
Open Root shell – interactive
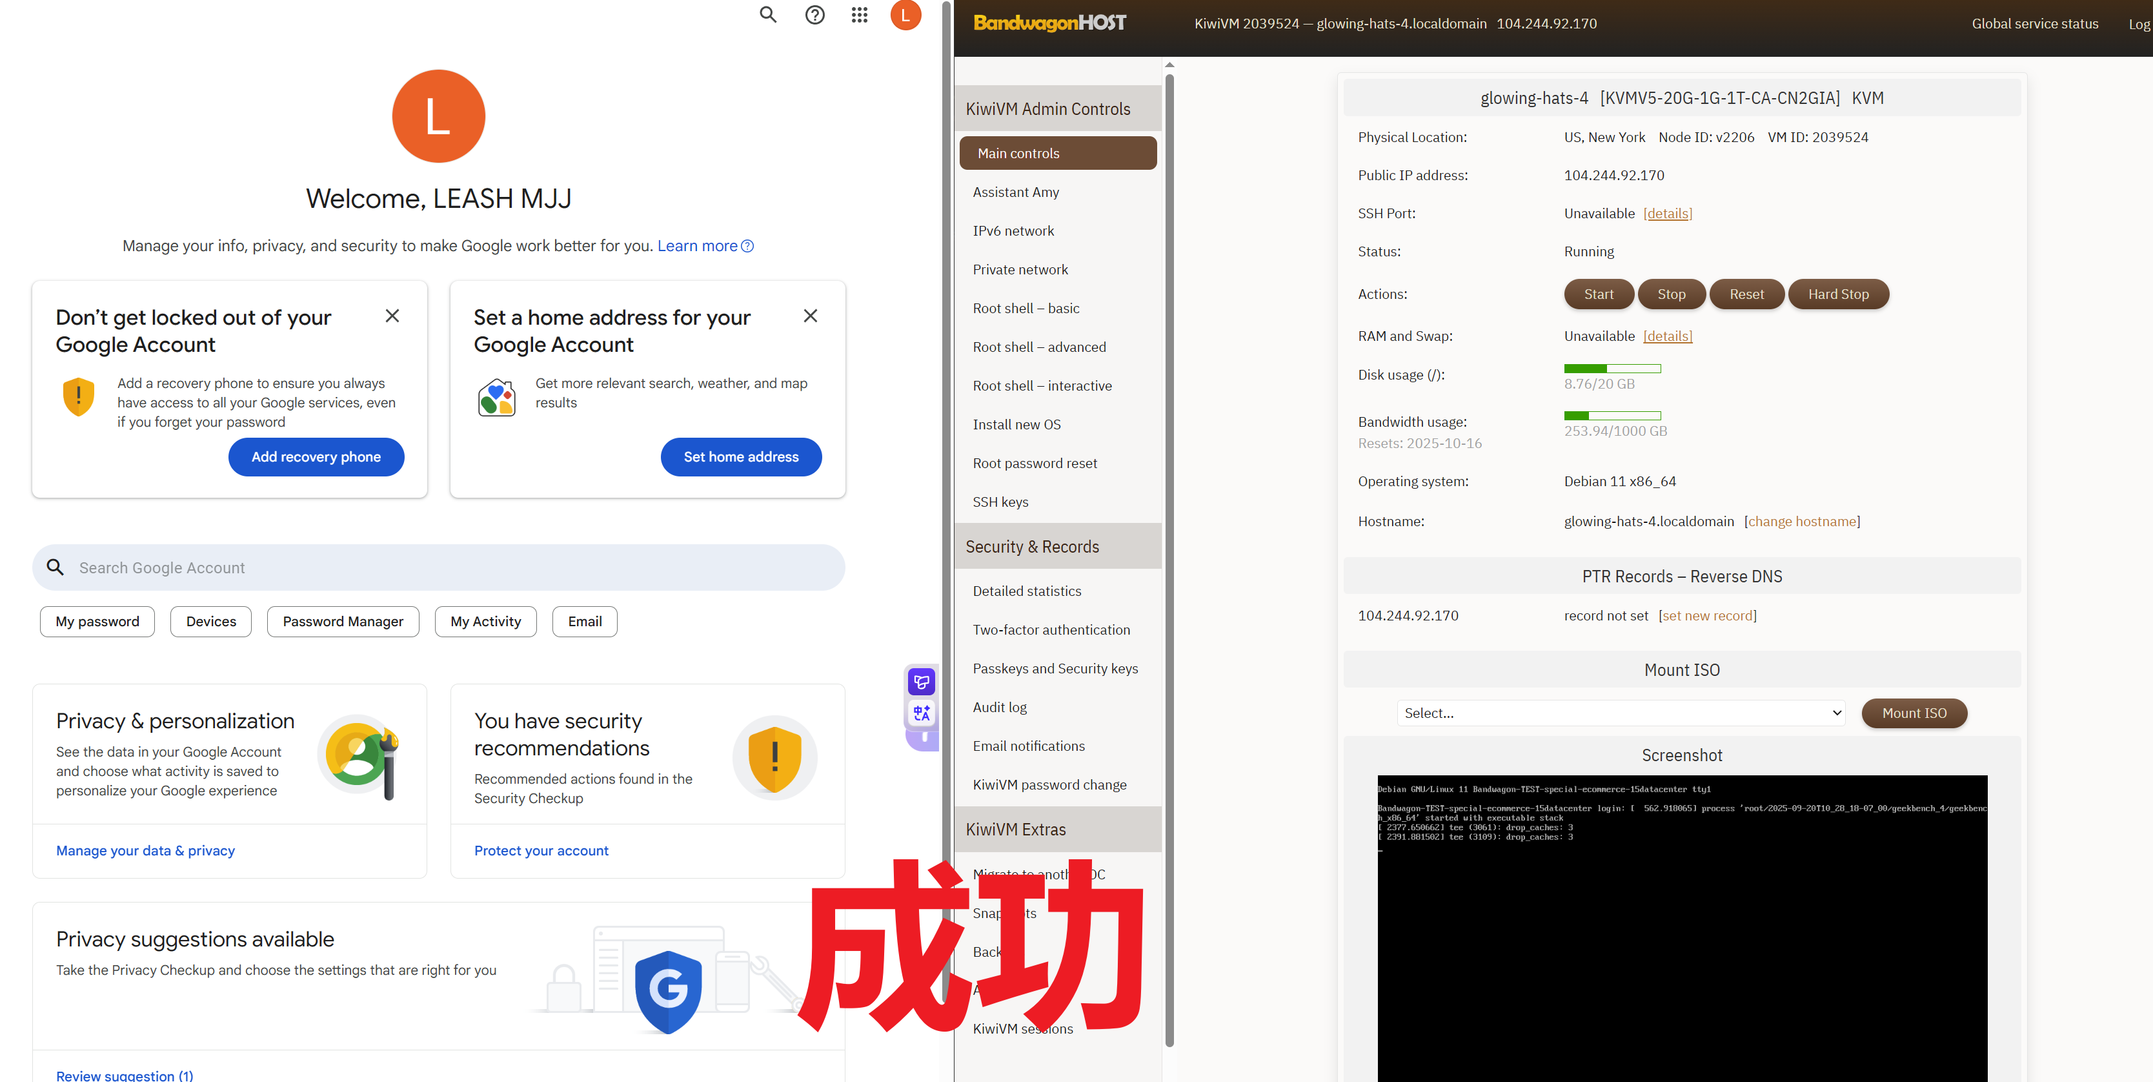pos(1042,385)
